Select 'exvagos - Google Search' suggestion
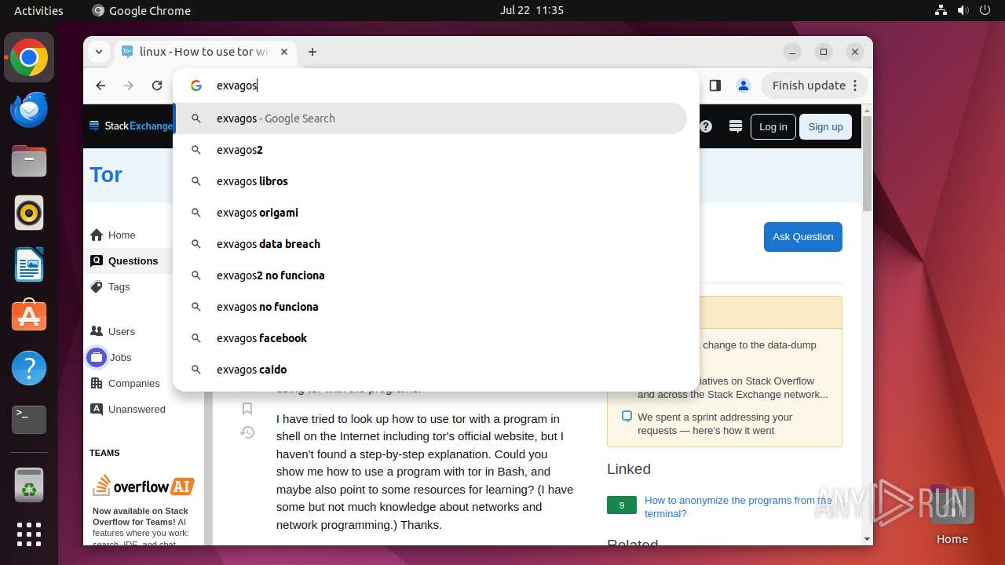 (x=430, y=118)
